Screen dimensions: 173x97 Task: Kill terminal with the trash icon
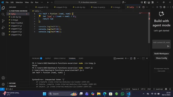(x=135, y=58)
